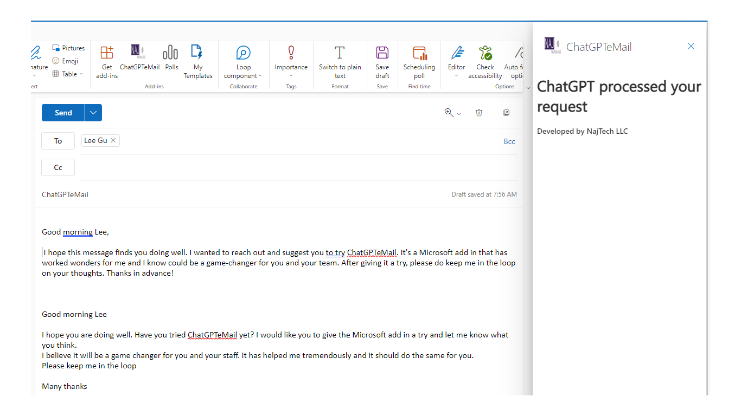Click underlined word 'morning' in greeting

[x=78, y=232]
